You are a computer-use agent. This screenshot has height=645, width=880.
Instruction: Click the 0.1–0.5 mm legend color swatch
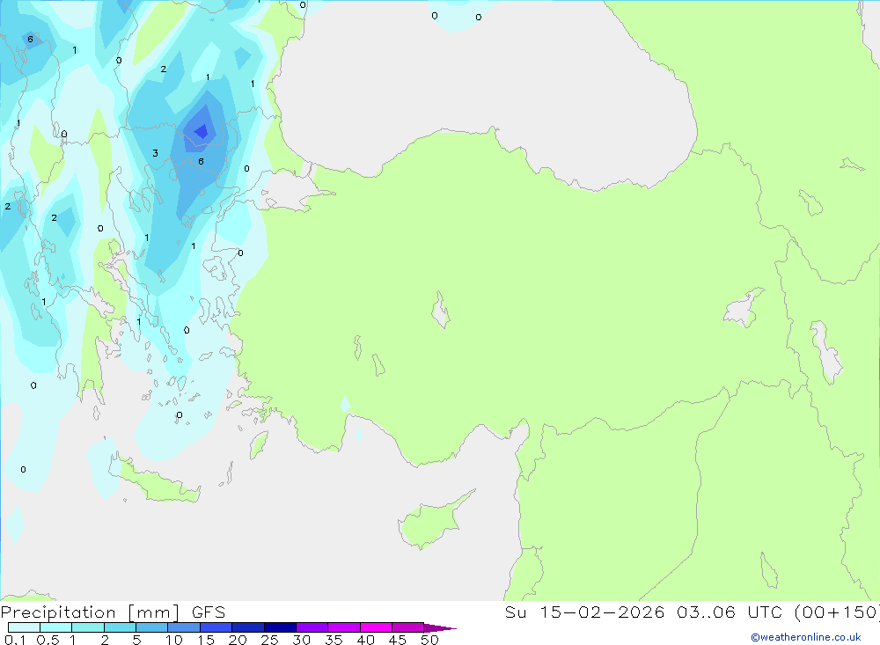click(x=24, y=627)
